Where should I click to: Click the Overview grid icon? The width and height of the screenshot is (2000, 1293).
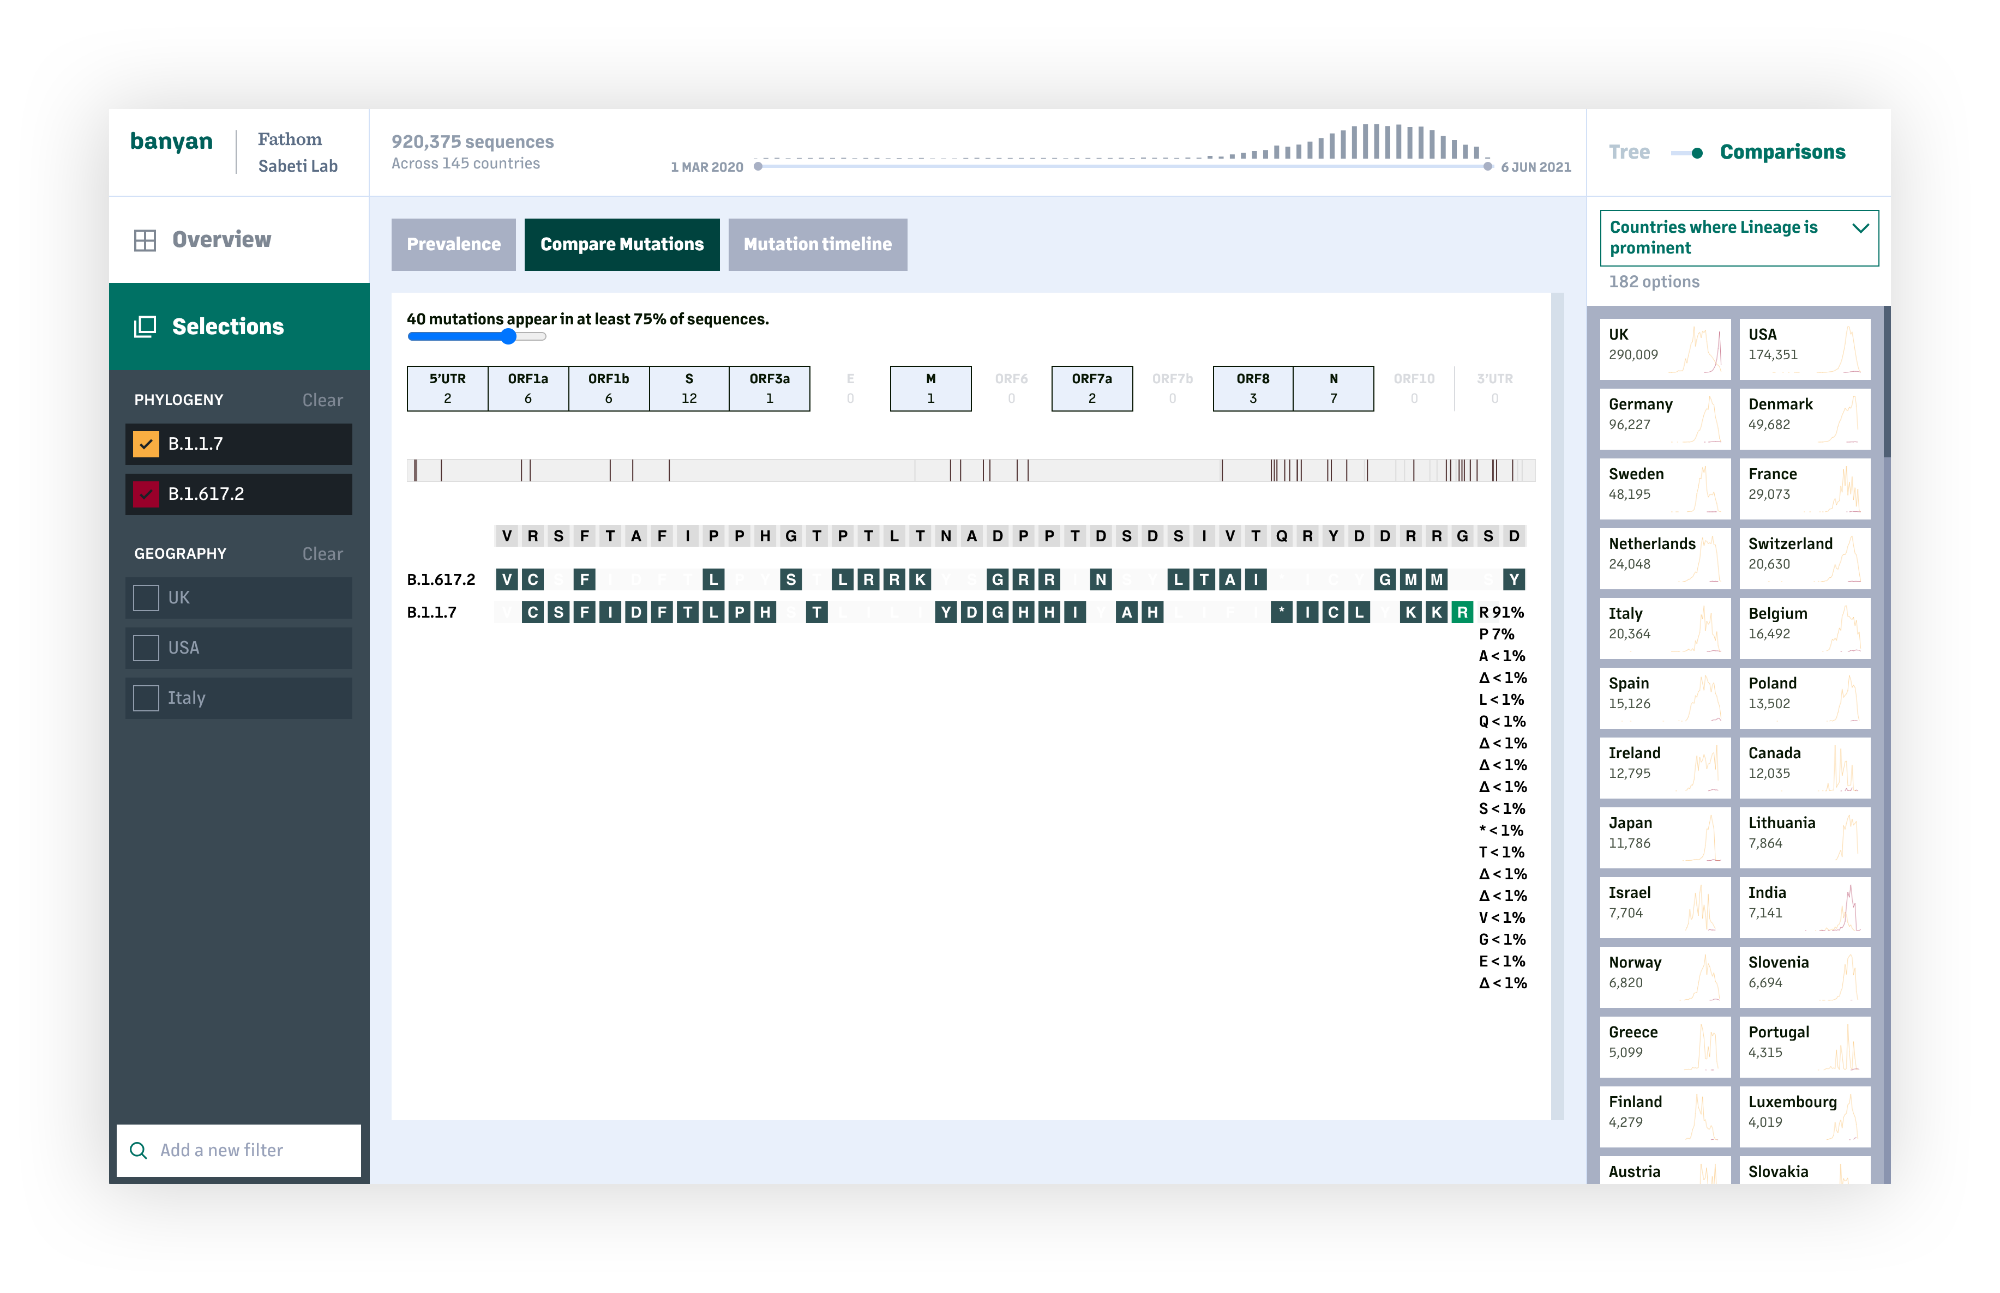click(145, 240)
